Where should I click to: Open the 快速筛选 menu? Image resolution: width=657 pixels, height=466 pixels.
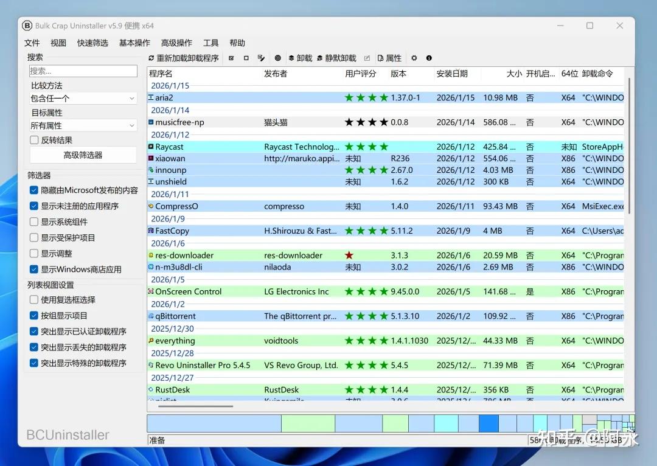(92, 43)
